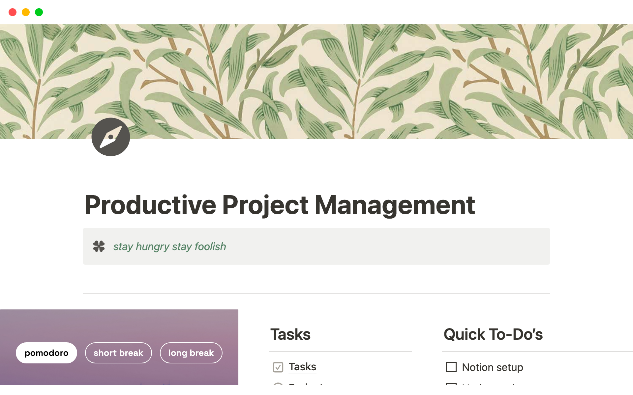Switch to long break mode
Image resolution: width=633 pixels, height=395 pixels.
[x=191, y=353]
